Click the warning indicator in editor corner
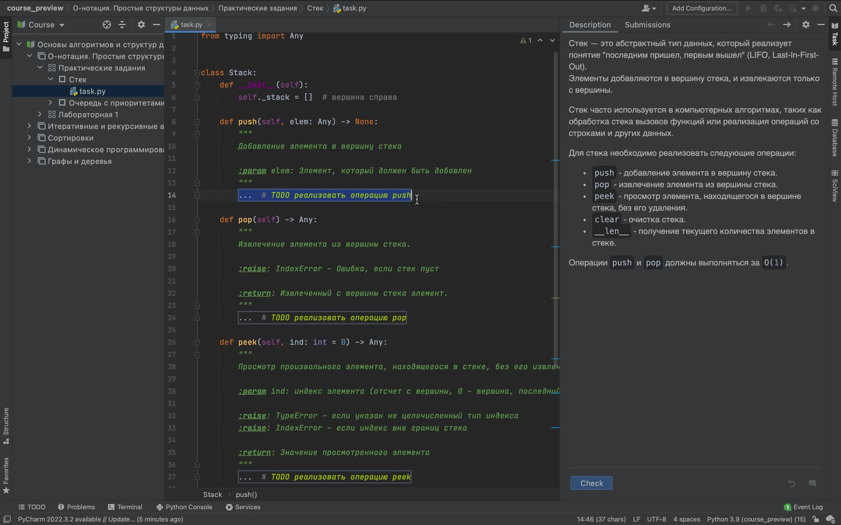 coord(526,40)
